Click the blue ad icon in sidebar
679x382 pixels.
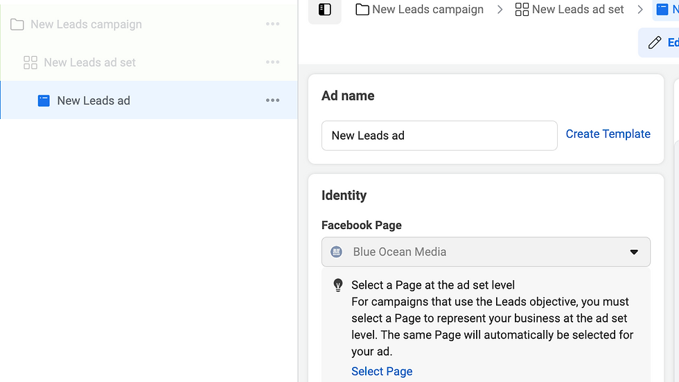pos(44,100)
